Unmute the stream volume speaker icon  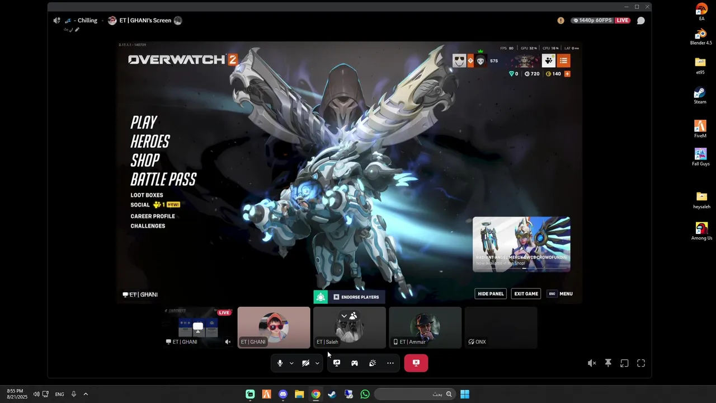pyautogui.click(x=592, y=363)
